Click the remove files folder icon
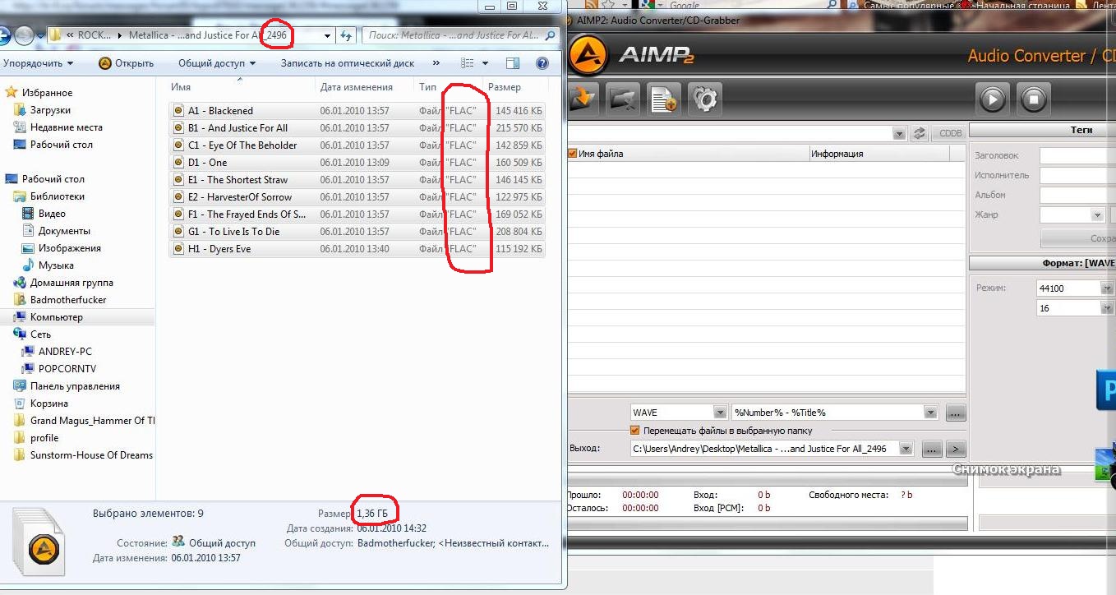The height and width of the screenshot is (595, 1116). (623, 99)
